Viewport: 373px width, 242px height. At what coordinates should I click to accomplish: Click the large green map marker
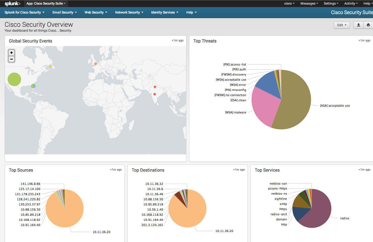tap(14, 79)
